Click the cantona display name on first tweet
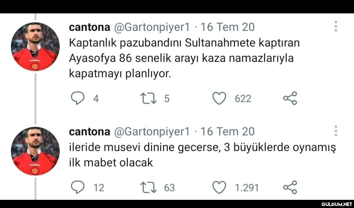The height and width of the screenshot is (208, 354). click(x=89, y=27)
